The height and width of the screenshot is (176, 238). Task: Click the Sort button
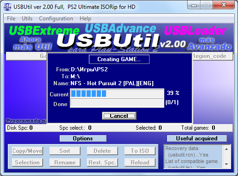coord(65,151)
